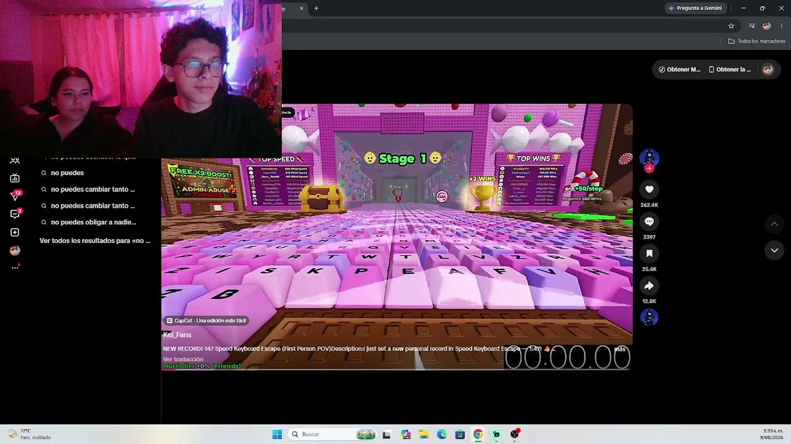Viewport: 791px width, 444px height.
Task: Open the friends icon in left sidebar
Action: [15, 161]
